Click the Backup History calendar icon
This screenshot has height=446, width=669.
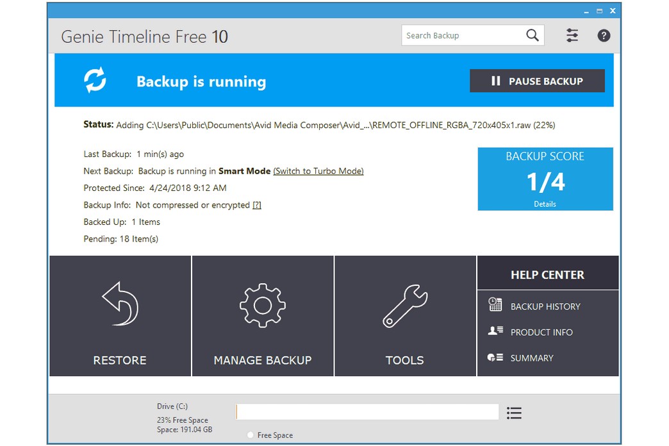pyautogui.click(x=495, y=305)
